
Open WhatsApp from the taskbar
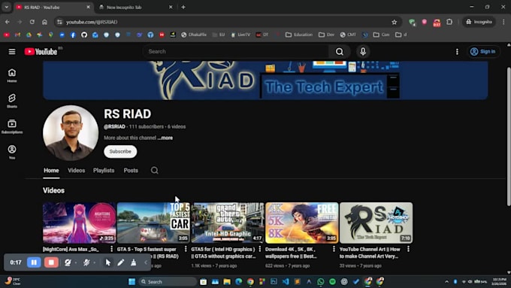[x=321, y=281]
